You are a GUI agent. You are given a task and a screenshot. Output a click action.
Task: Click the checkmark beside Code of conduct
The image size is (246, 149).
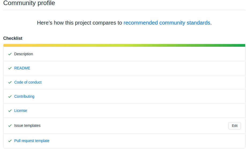(10, 82)
